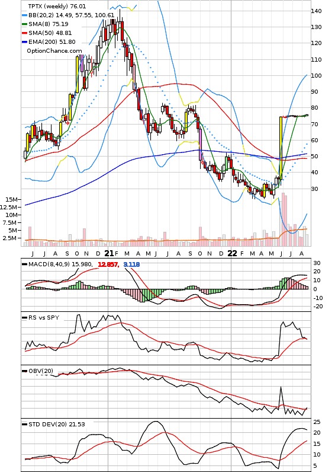This screenshot has width=335, height=472.
Task: Click the 70 price axis label
Action: click(315, 125)
